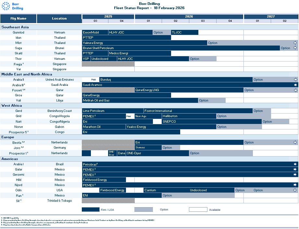This screenshot has width=299, height=229.
Task: Select the TLJOC contract bar for Gunnlod
Action: (184, 33)
